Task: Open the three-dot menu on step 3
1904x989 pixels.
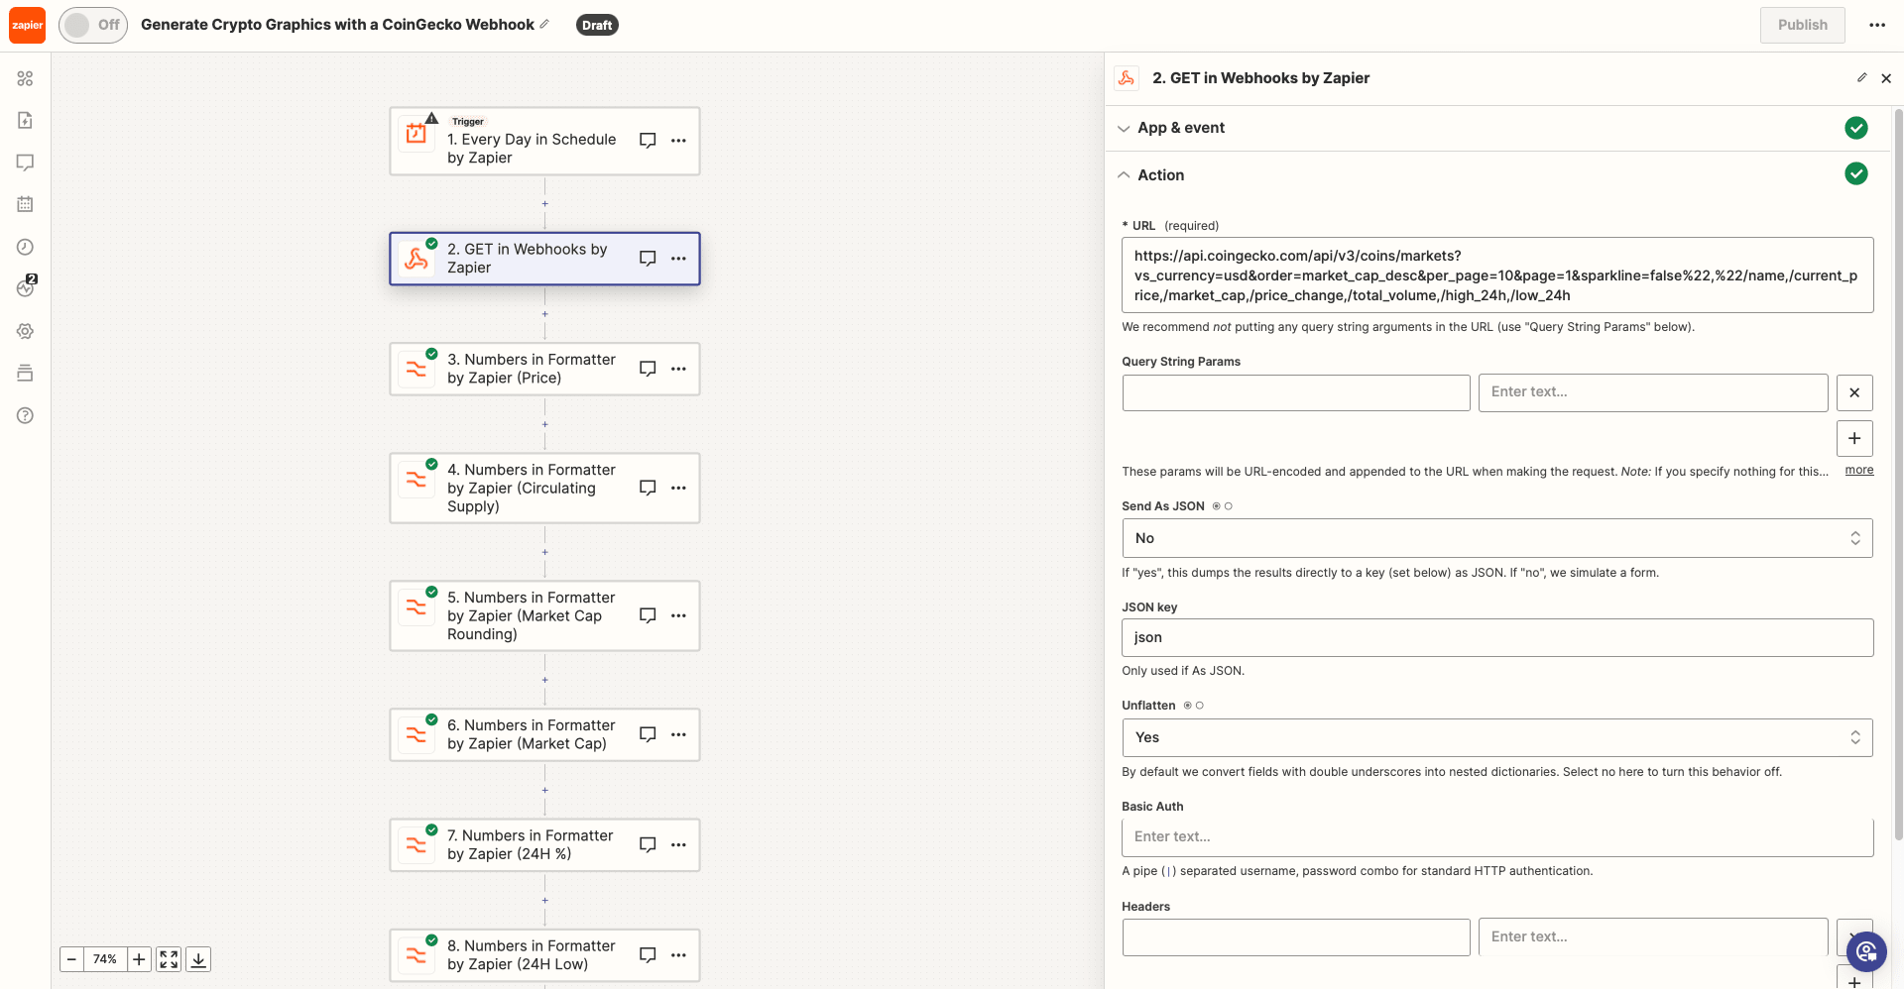Action: (x=679, y=368)
